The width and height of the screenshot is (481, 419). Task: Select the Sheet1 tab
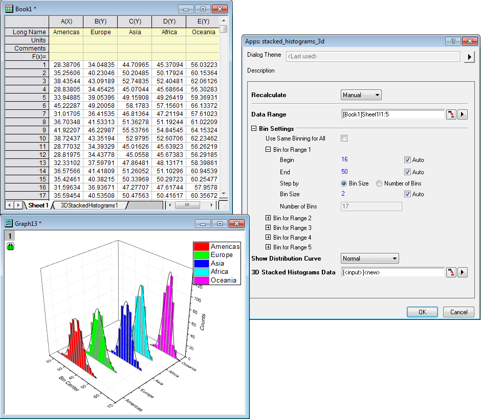38,205
